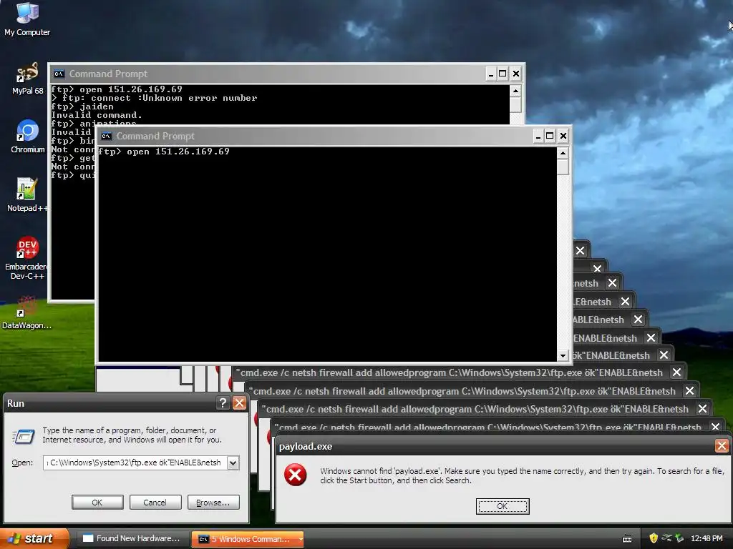Click the Run dialog program icon
Viewport: 733px width, 549px height.
[23, 437]
